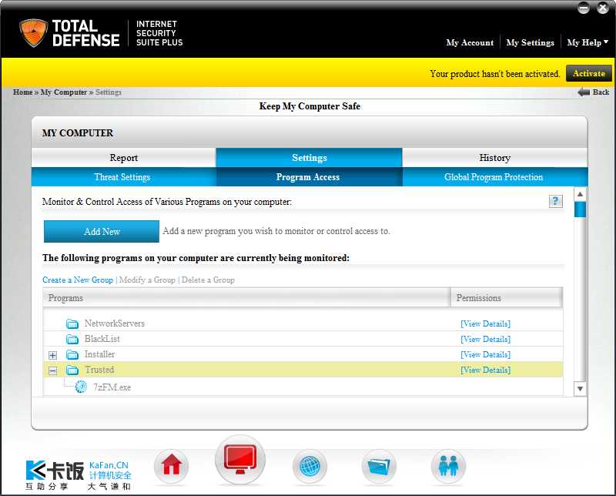Go to My Computer in breadcrumb
The image size is (616, 496).
coord(64,92)
